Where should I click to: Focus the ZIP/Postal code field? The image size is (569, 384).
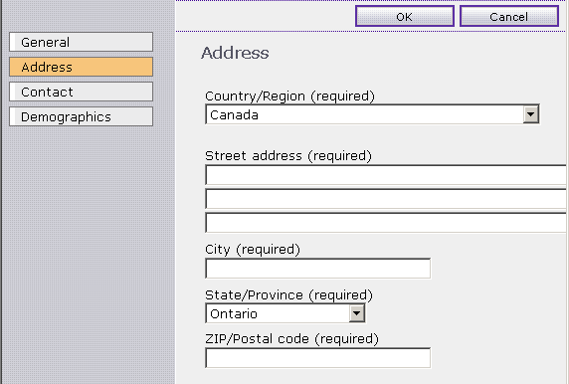[318, 358]
